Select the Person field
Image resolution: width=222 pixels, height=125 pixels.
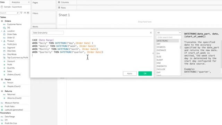pyautogui.click(x=10, y=83)
